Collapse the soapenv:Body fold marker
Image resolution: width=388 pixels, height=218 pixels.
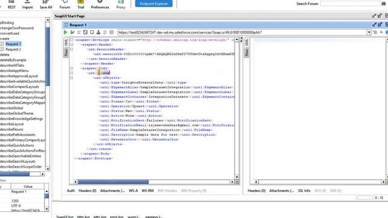point(72,68)
